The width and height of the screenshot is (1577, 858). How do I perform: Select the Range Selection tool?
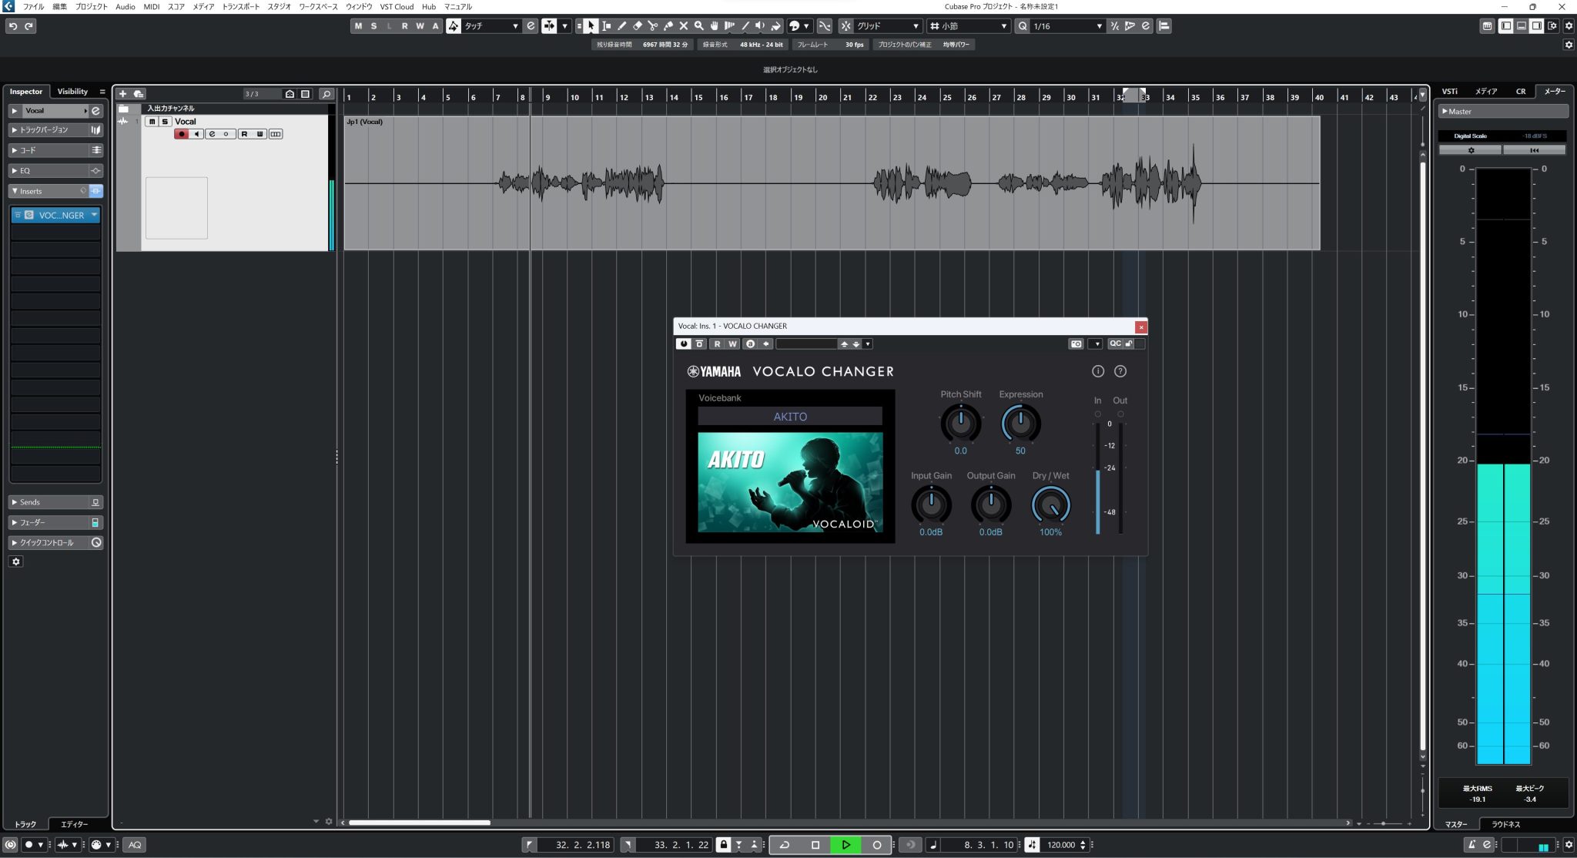pos(606,25)
